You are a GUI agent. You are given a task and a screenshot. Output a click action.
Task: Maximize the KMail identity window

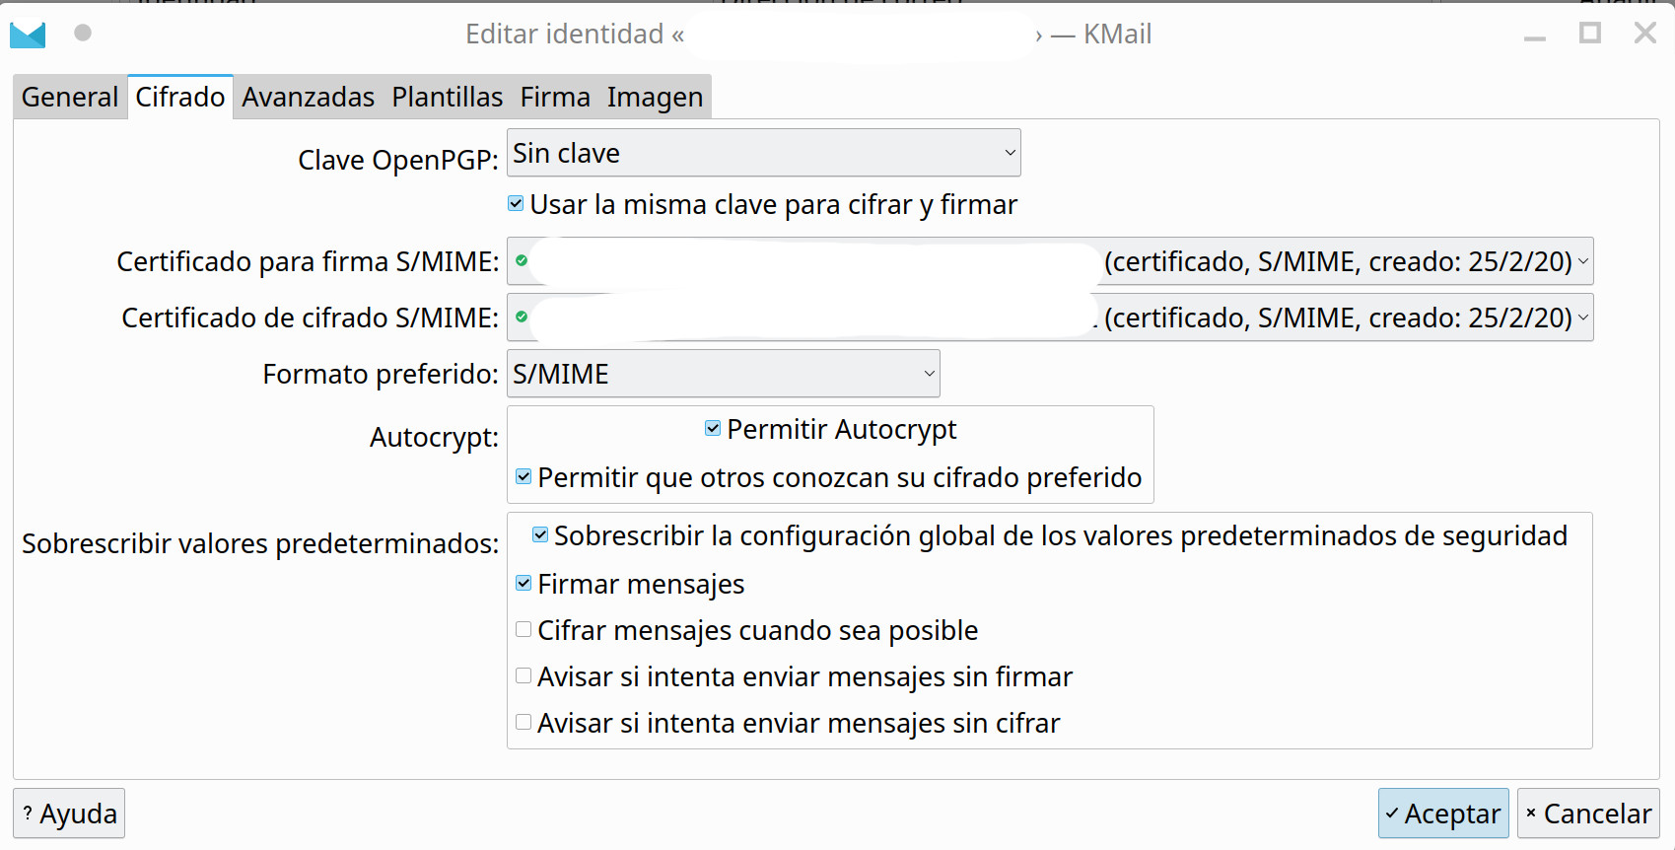tap(1589, 34)
